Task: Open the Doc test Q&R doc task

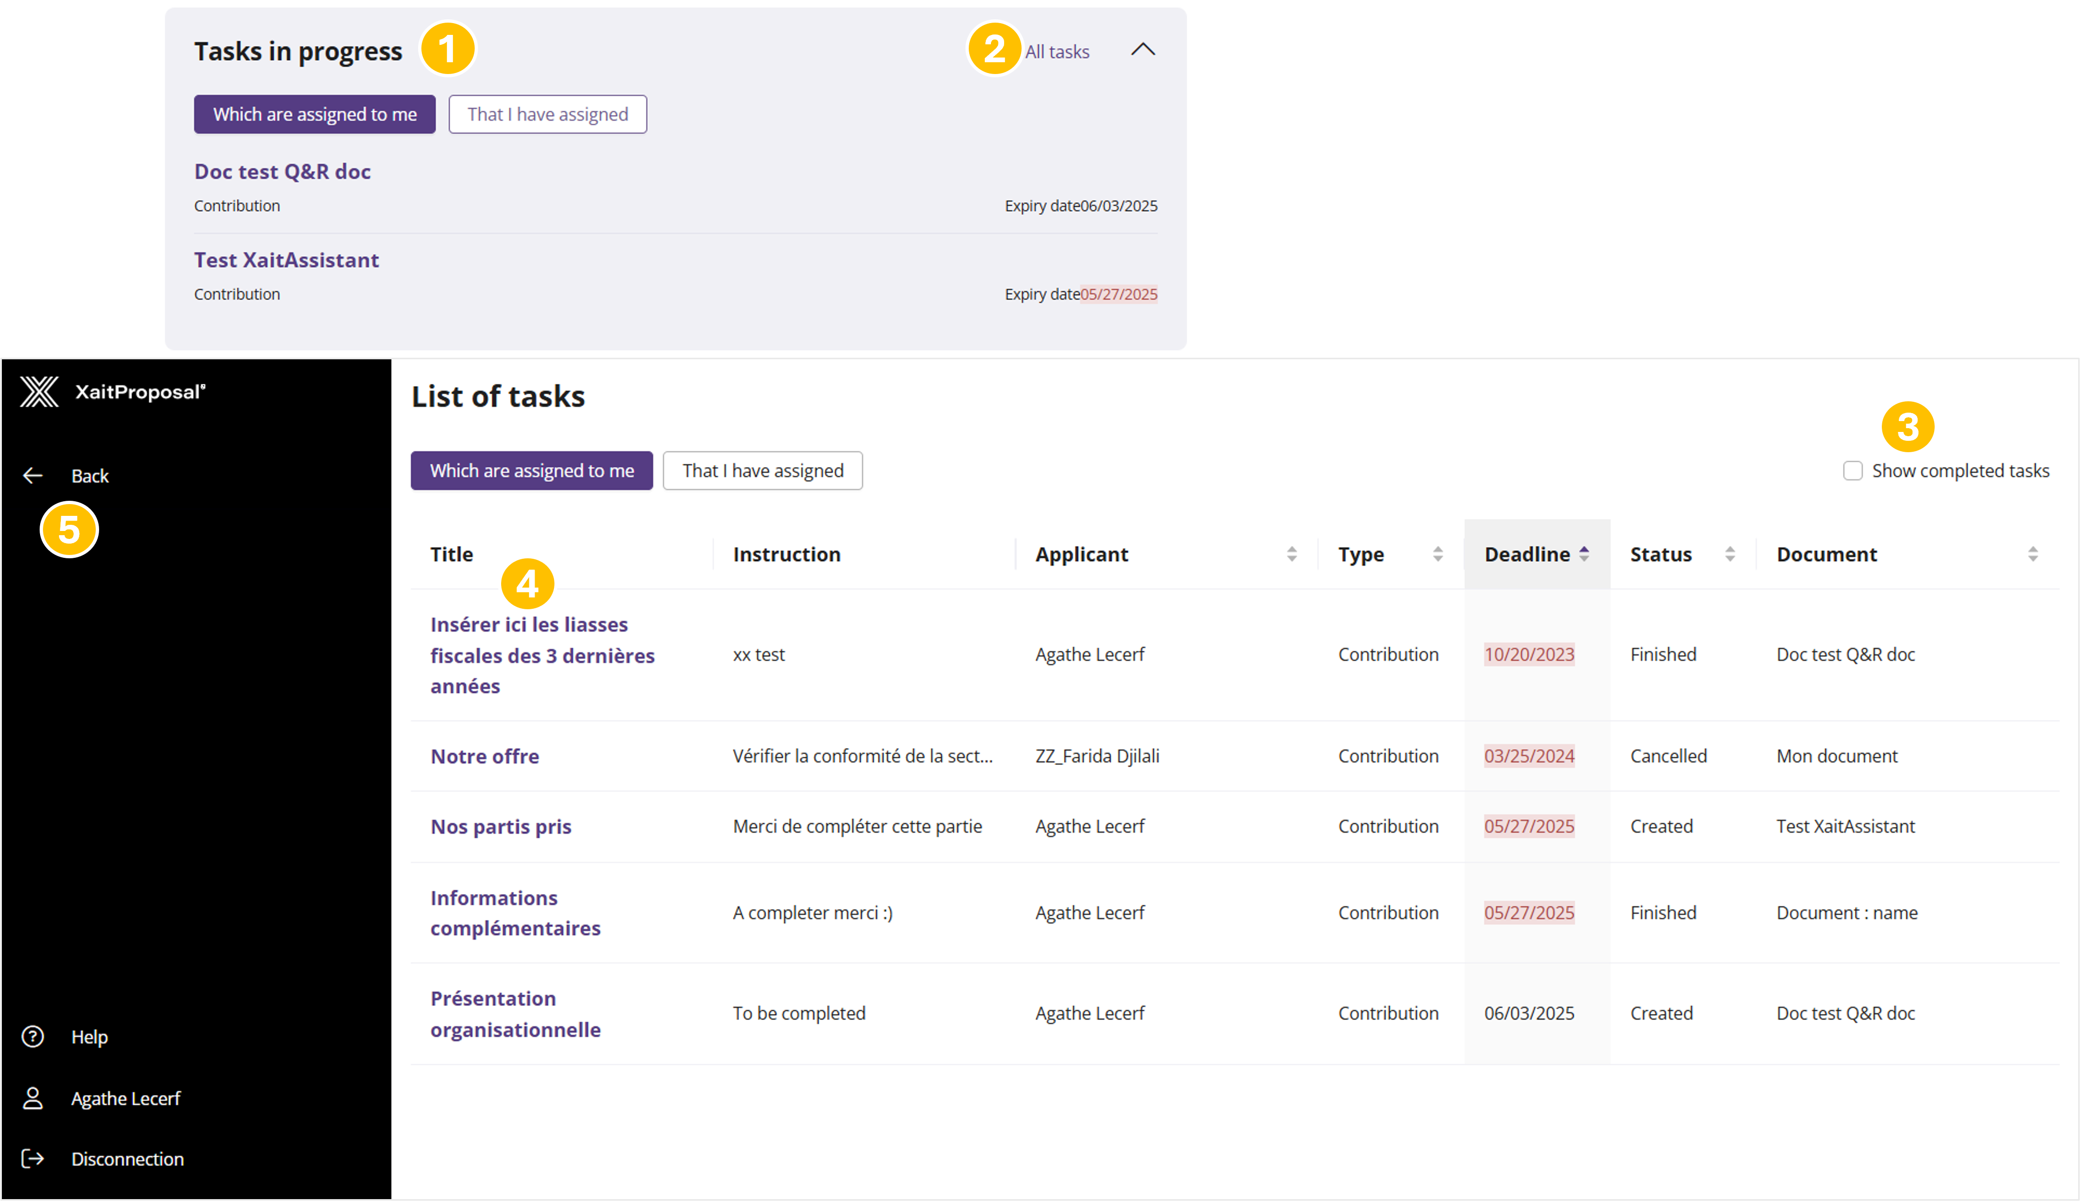Action: (282, 172)
